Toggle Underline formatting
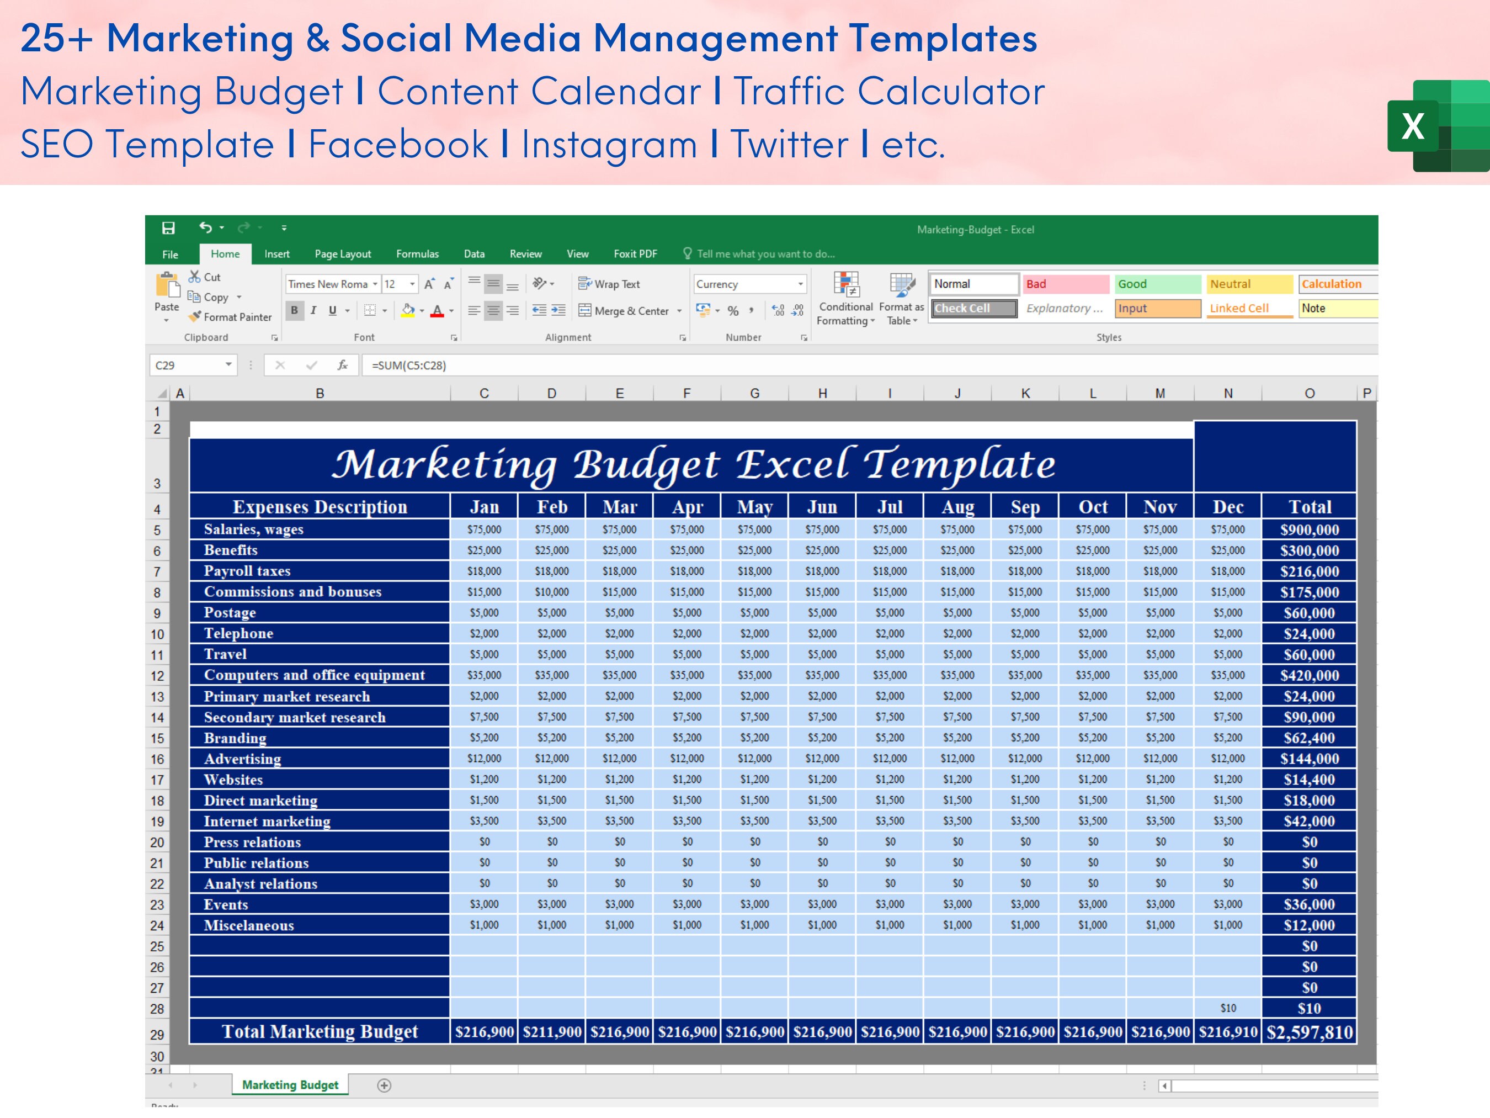Image resolution: width=1490 pixels, height=1118 pixels. click(x=332, y=311)
